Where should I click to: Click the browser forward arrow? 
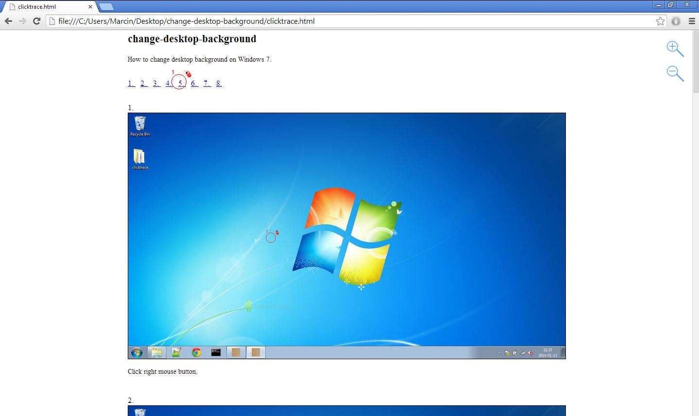[x=22, y=21]
